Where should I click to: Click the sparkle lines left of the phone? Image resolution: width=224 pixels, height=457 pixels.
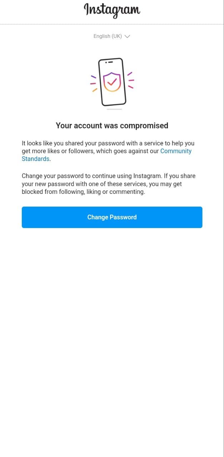coord(94,83)
